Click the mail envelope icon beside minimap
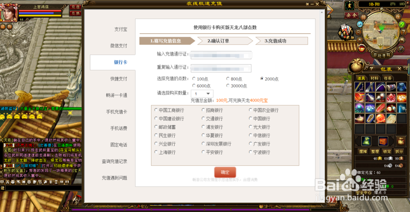 click(x=360, y=40)
